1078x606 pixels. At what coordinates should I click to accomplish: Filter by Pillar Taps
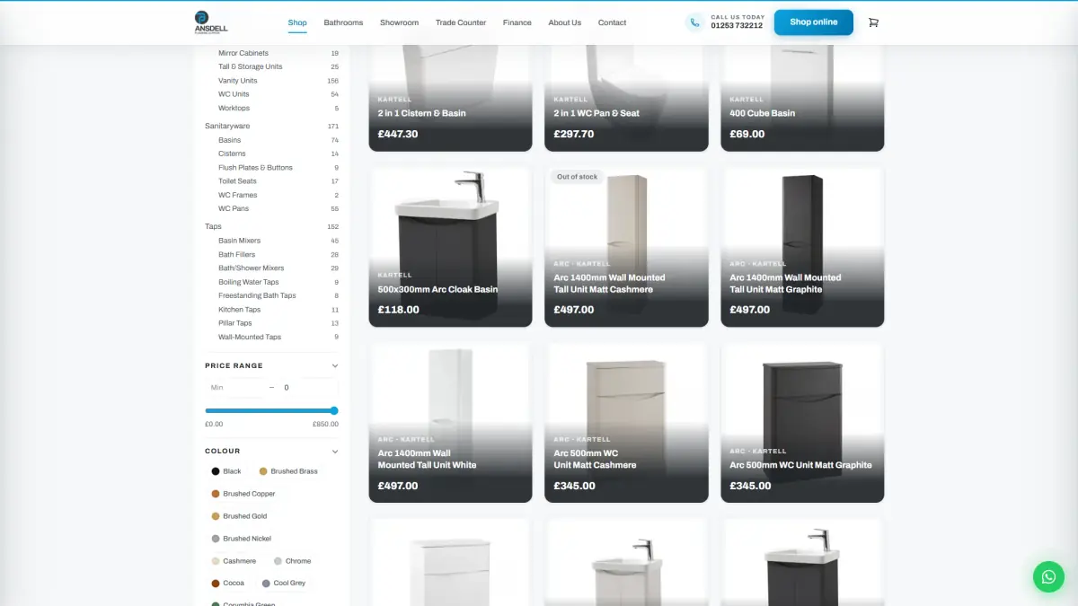coord(235,323)
